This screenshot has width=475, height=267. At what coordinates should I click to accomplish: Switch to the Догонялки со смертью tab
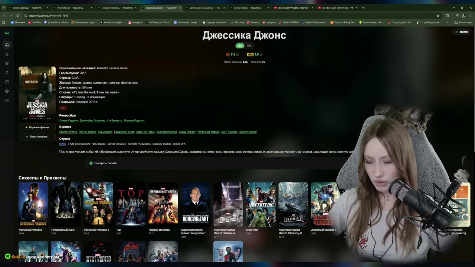pyautogui.click(x=205, y=8)
